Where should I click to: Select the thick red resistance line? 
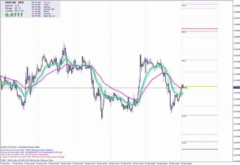(199, 28)
